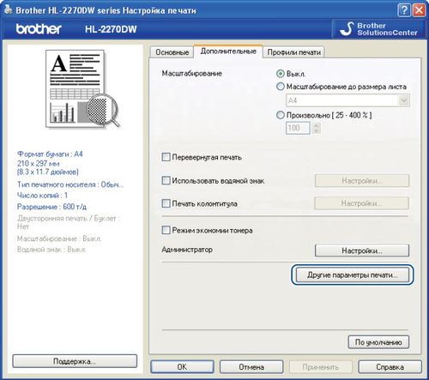429x380 pixels.
Task: Click the Применить button
Action: [321, 367]
